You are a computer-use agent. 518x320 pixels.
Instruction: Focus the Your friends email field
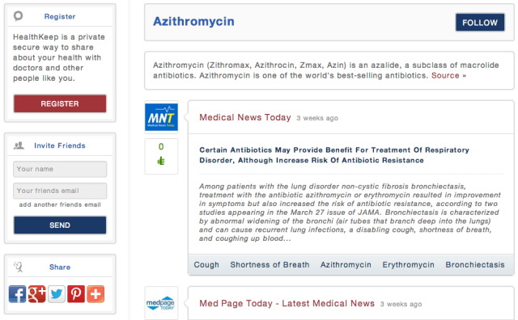click(x=60, y=191)
